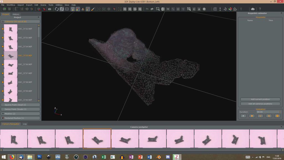Image resolution: width=284 pixels, height=160 pixels.
Task: Click the green and red axes icon
Action: pos(230,9)
